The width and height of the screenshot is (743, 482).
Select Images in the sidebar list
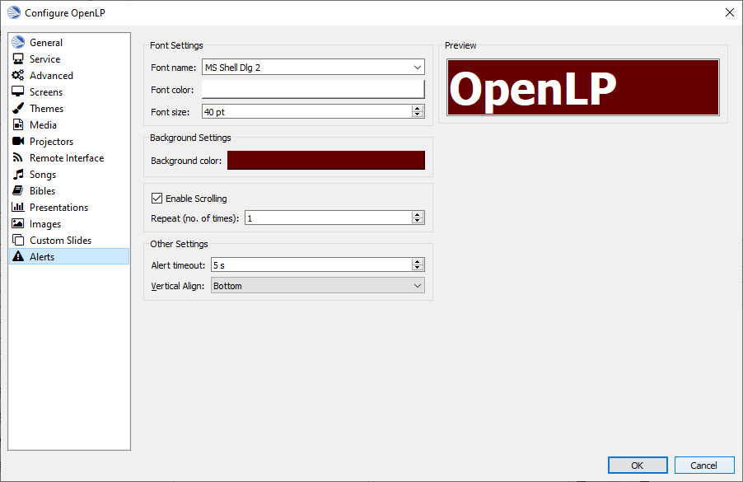(x=68, y=224)
